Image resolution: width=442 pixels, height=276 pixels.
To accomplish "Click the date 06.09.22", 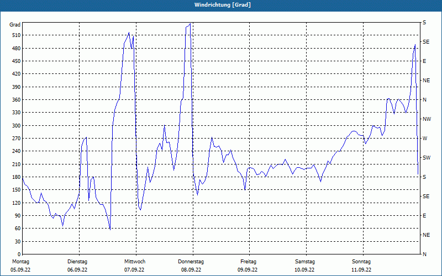I will coord(77,270).
